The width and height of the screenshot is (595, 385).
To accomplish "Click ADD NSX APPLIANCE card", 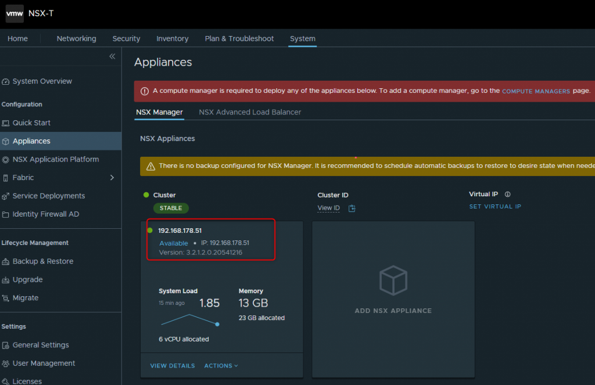I will (393, 300).
